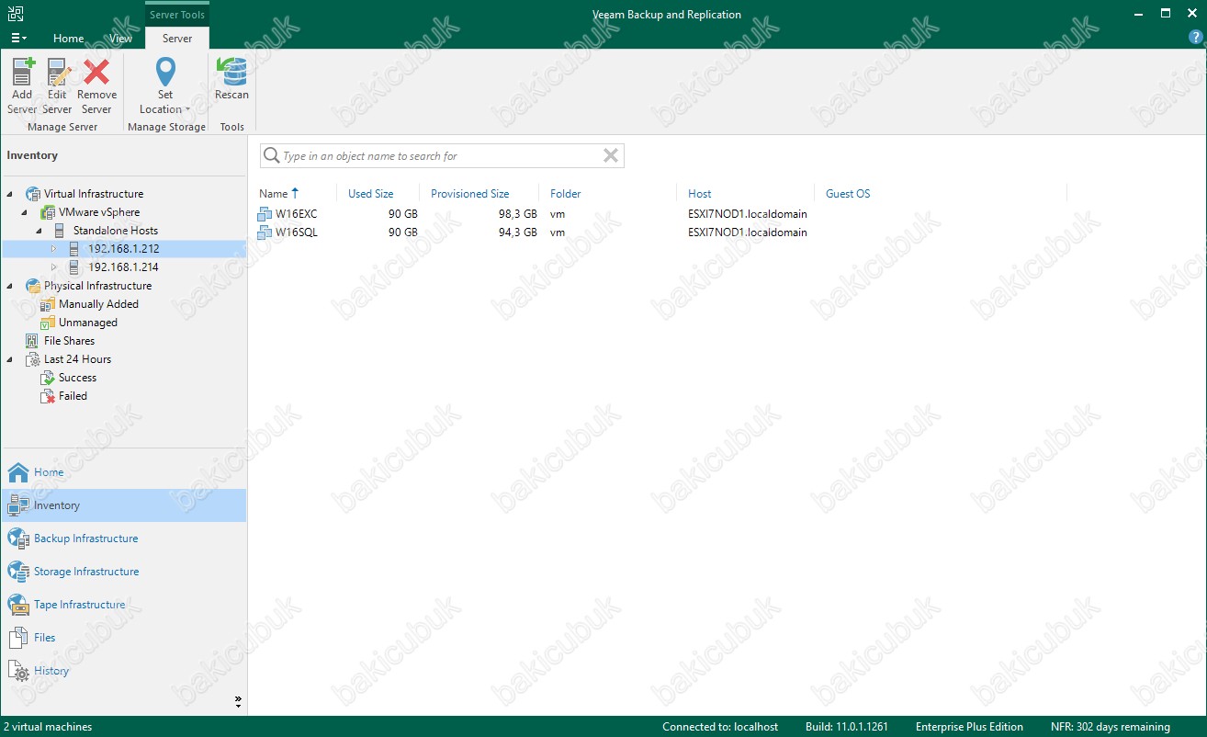1207x737 pixels.
Task: Click the Edit Server ribbon icon
Action: point(58,72)
